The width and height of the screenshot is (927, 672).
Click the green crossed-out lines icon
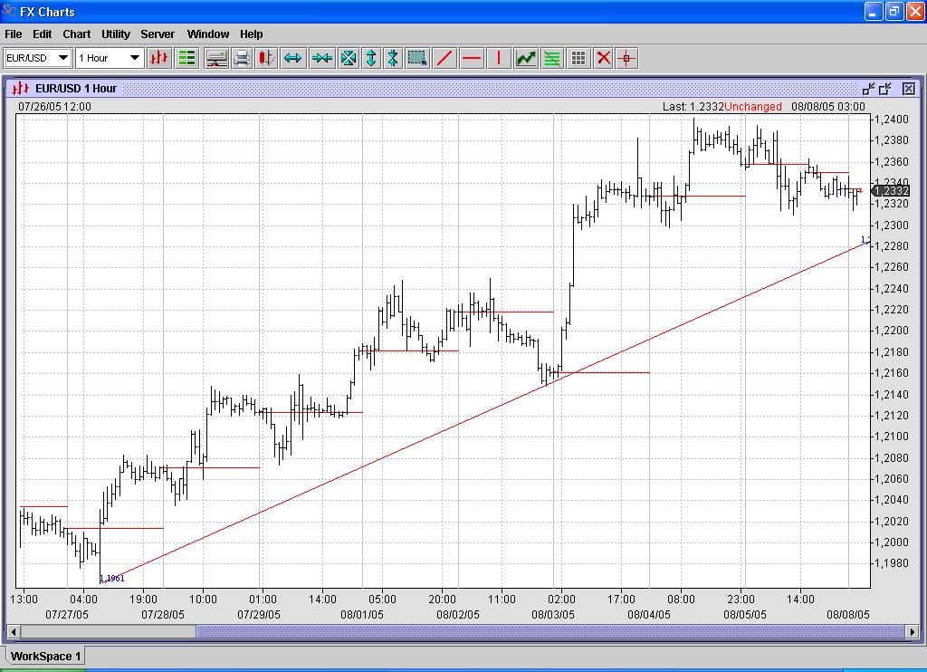(x=551, y=58)
